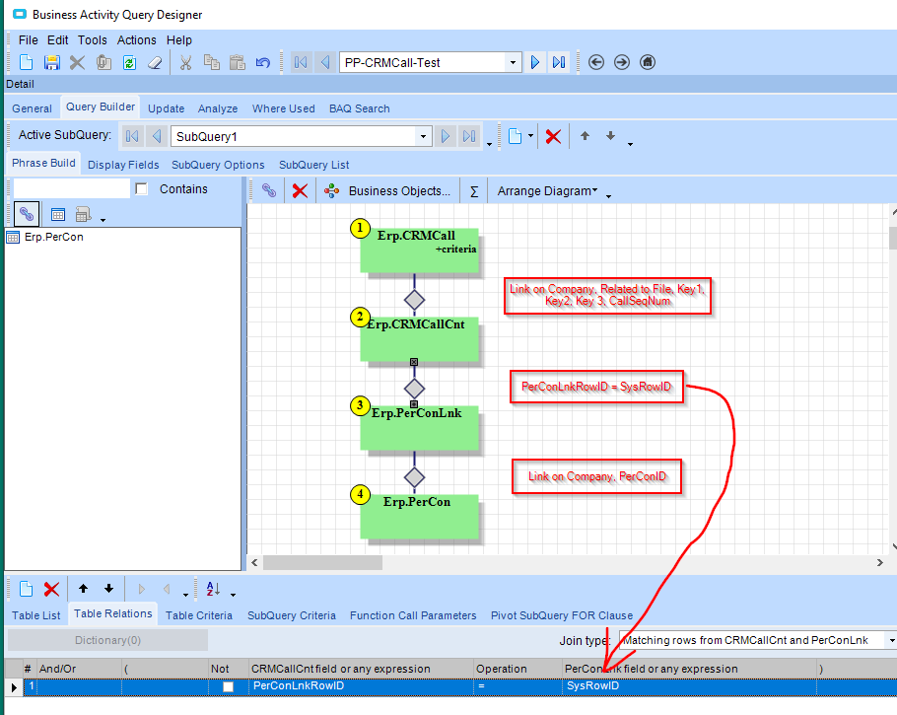The height and width of the screenshot is (715, 897).
Task: Open the Arrange Diagram dropdown
Action: point(546,191)
